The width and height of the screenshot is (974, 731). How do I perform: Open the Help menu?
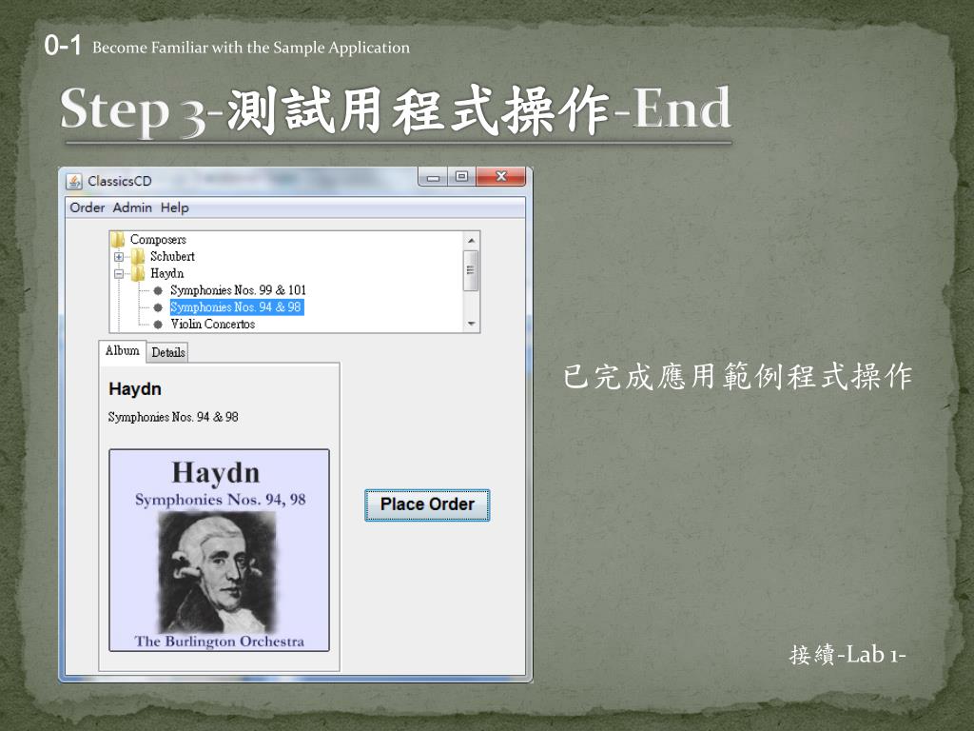(175, 207)
